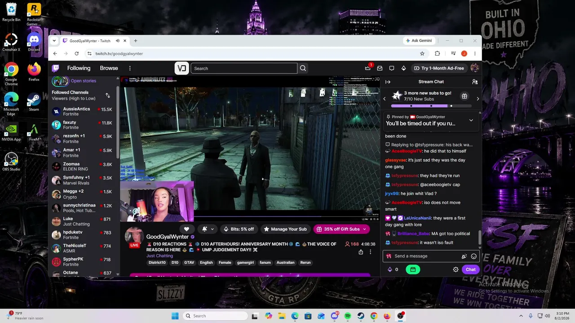The width and height of the screenshot is (575, 323).
Task: Open the Just Chatting category link
Action: 159,256
